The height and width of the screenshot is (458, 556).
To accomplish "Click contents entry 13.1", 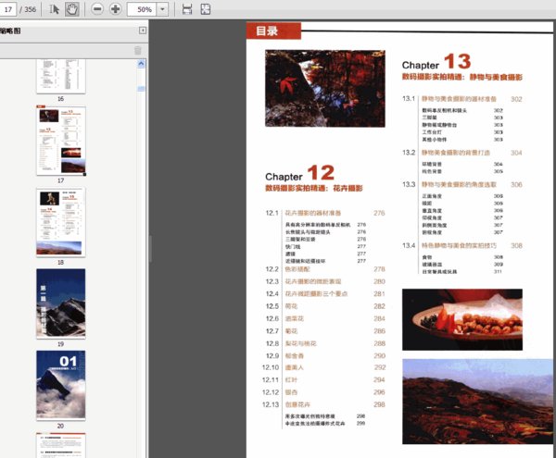I will pyautogui.click(x=462, y=99).
